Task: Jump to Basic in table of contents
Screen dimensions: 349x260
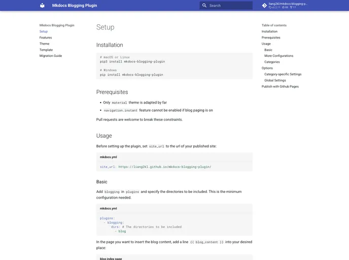Action: (268, 50)
